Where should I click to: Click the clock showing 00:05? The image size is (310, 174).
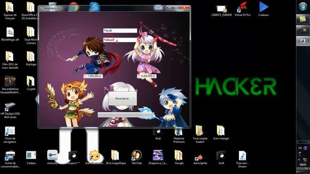point(303,164)
